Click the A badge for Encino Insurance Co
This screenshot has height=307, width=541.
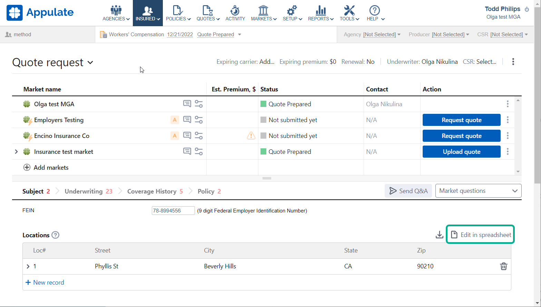pyautogui.click(x=175, y=136)
